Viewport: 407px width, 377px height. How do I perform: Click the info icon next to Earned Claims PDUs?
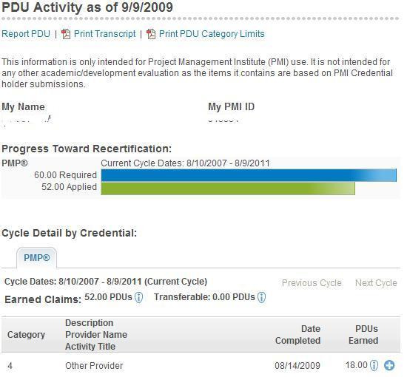click(x=139, y=298)
